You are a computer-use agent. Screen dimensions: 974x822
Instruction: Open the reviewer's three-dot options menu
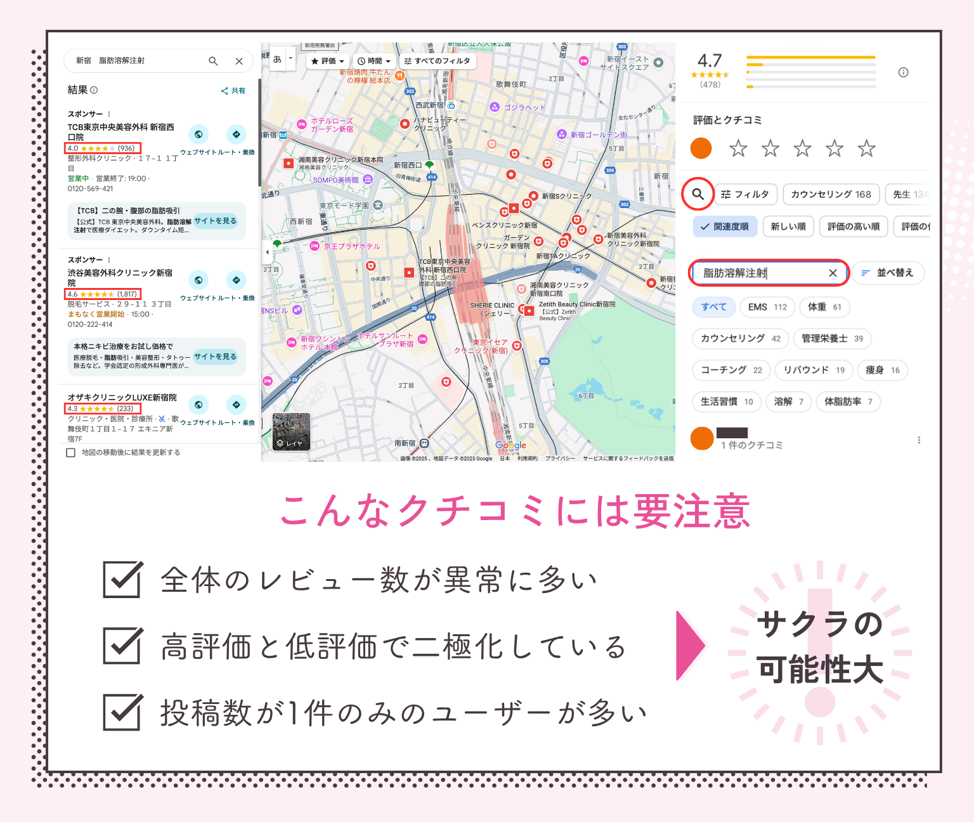(x=919, y=440)
